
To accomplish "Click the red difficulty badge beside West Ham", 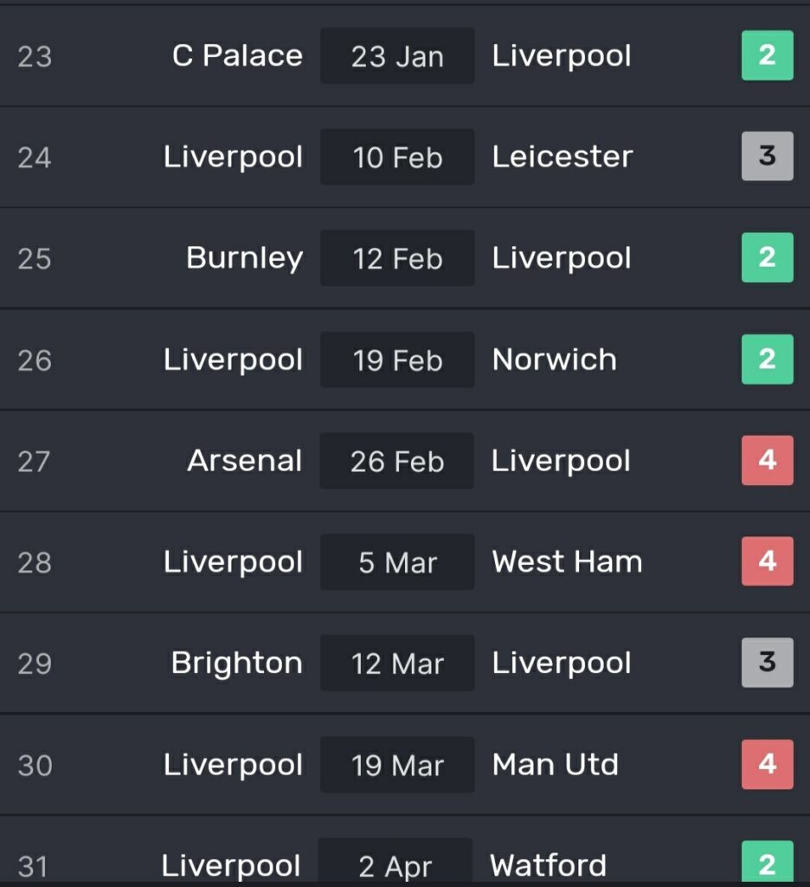I will [x=767, y=561].
